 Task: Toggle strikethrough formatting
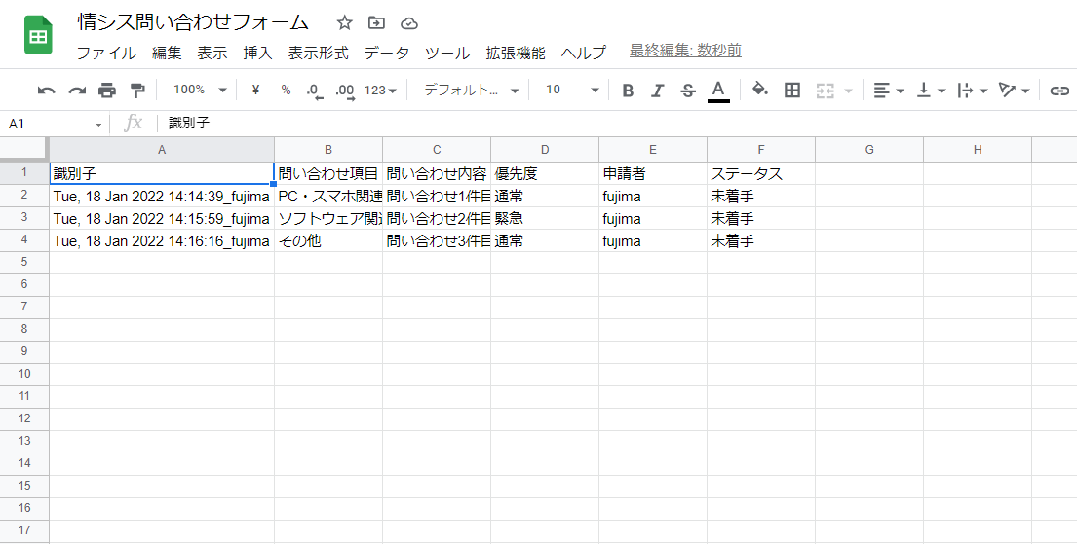tap(687, 90)
